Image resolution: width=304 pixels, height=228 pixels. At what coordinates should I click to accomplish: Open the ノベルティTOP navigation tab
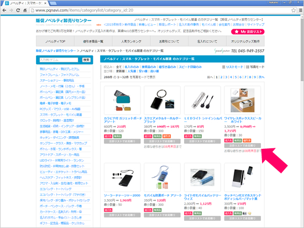[55, 42]
